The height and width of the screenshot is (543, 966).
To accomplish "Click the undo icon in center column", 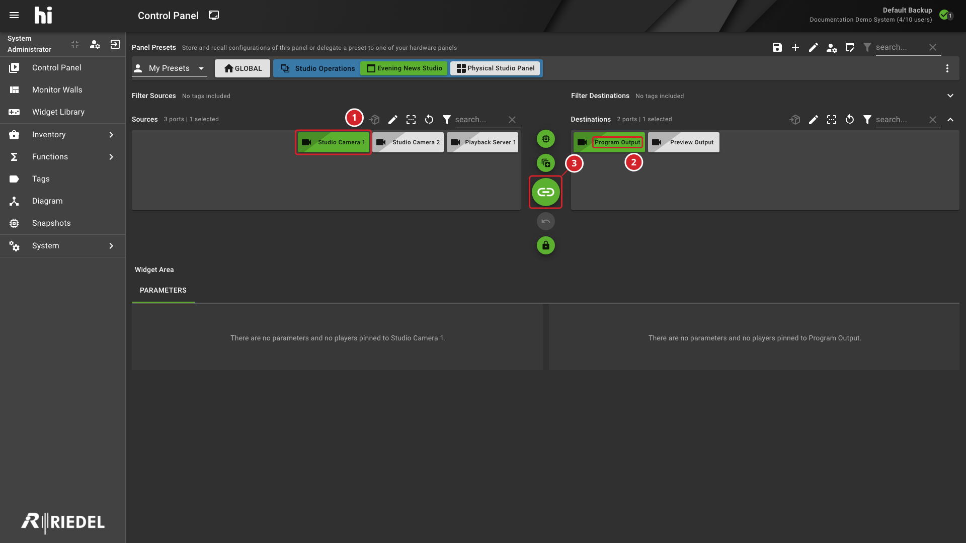I will 546,221.
